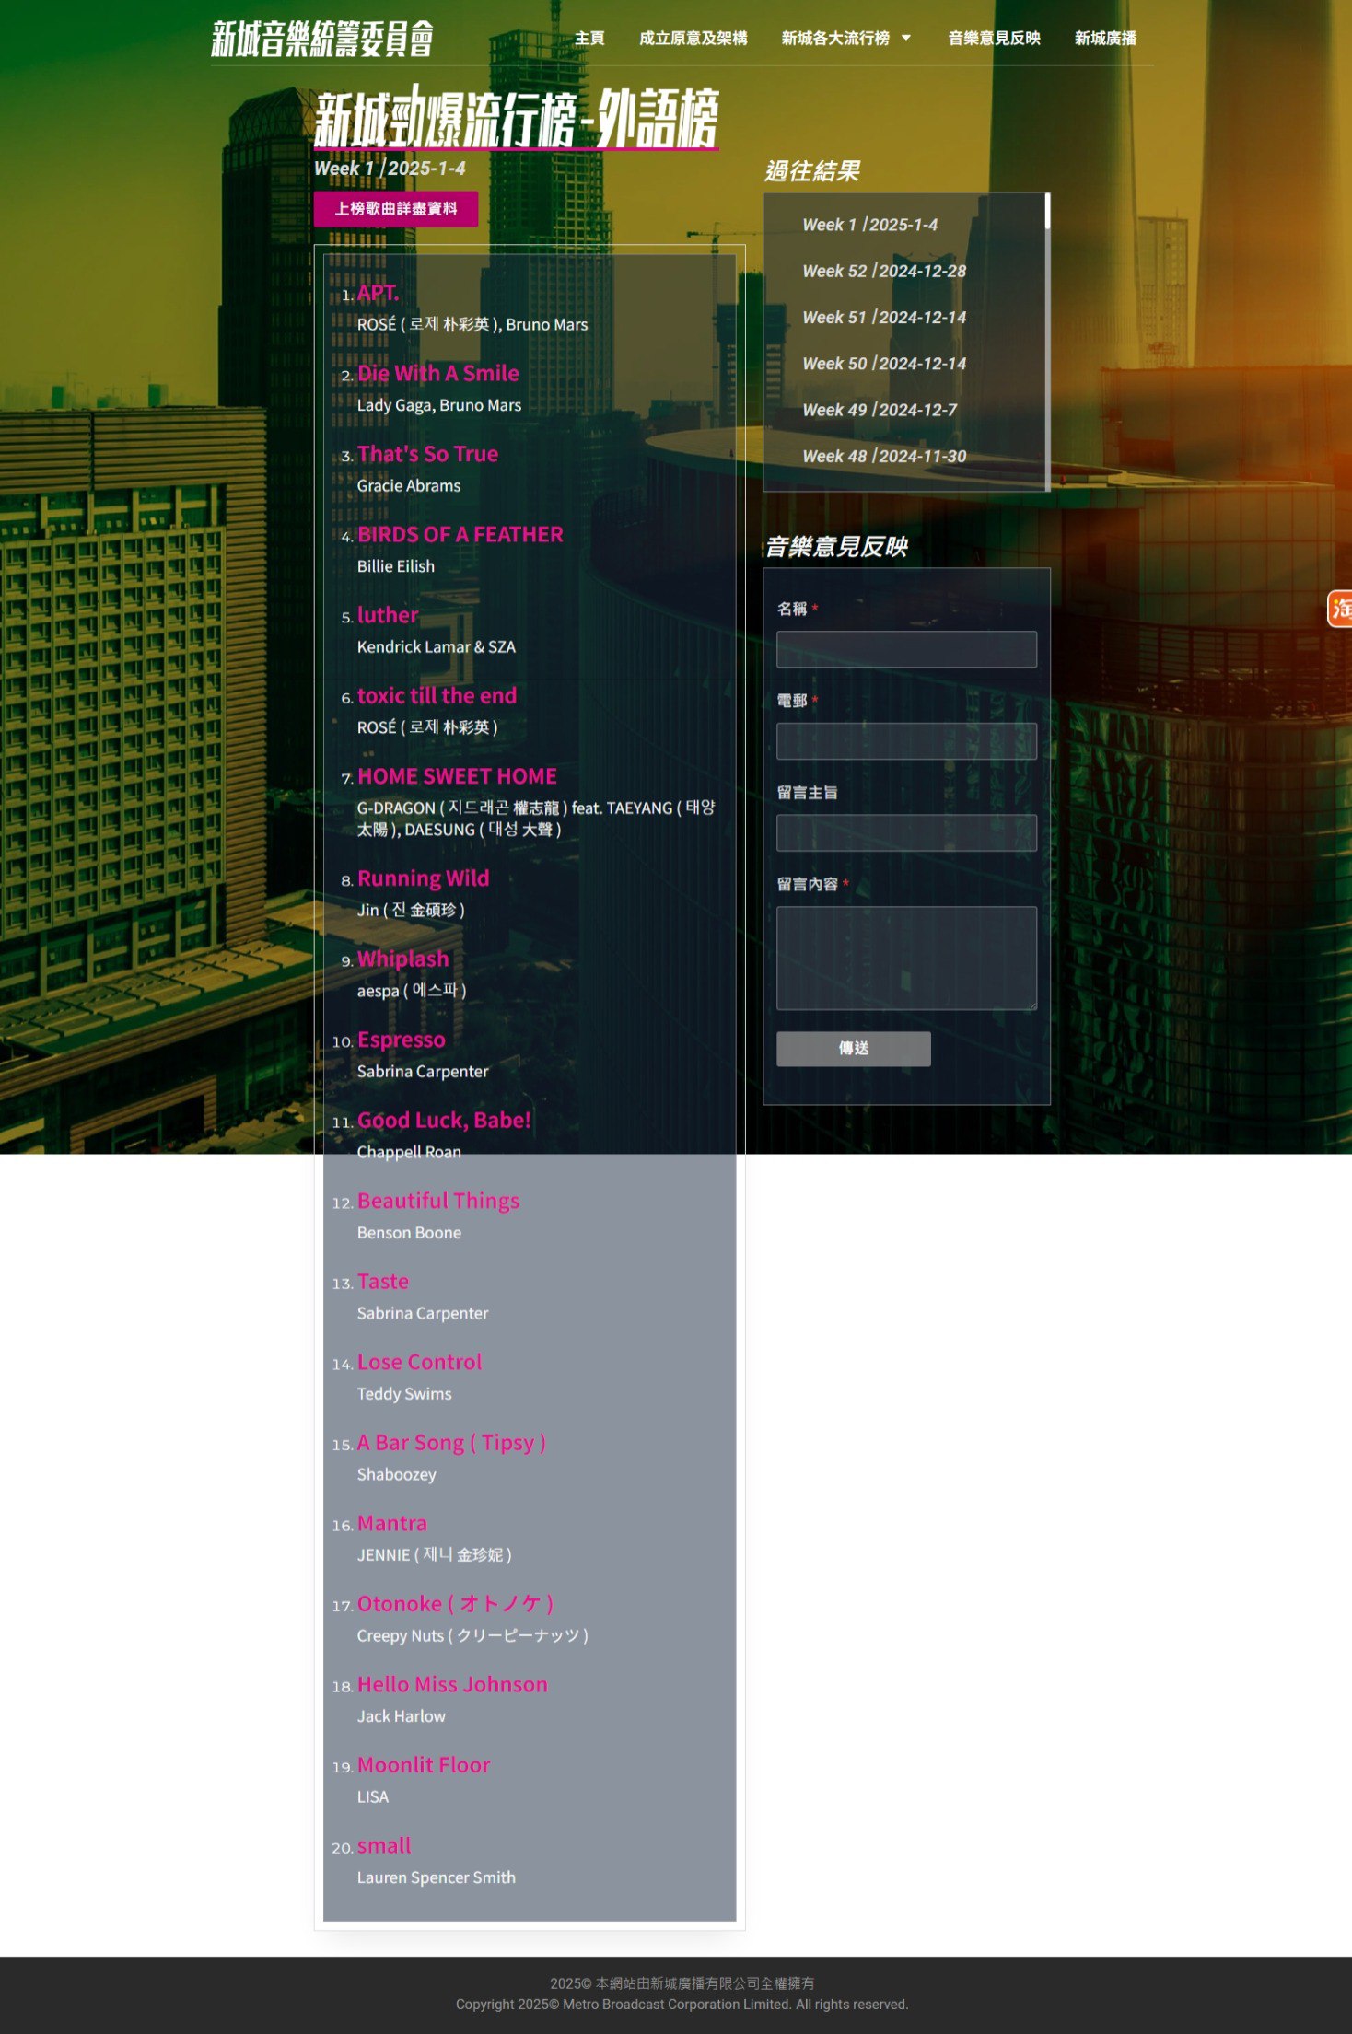Focus the 名稱 input field

(x=906, y=649)
